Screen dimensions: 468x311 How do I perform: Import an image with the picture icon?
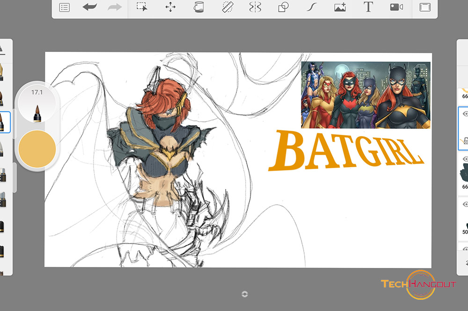pyautogui.click(x=340, y=7)
